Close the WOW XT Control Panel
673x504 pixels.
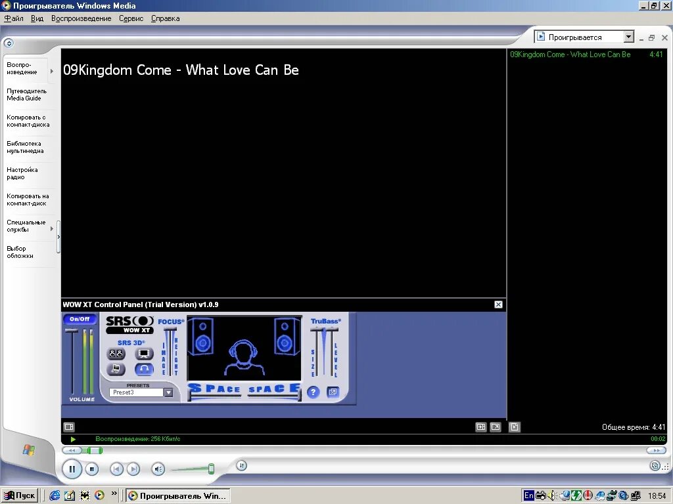click(x=498, y=304)
